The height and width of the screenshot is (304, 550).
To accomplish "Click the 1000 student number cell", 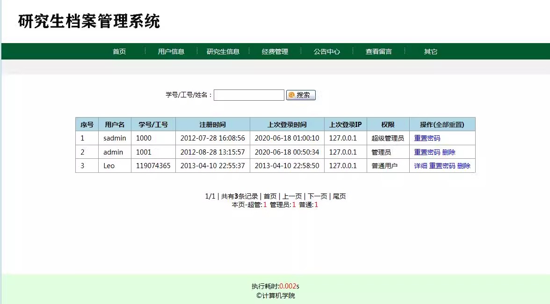I will pos(153,138).
